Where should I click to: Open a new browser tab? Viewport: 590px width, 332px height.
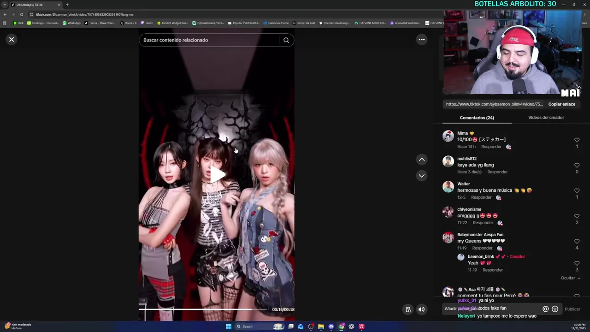tap(67, 5)
